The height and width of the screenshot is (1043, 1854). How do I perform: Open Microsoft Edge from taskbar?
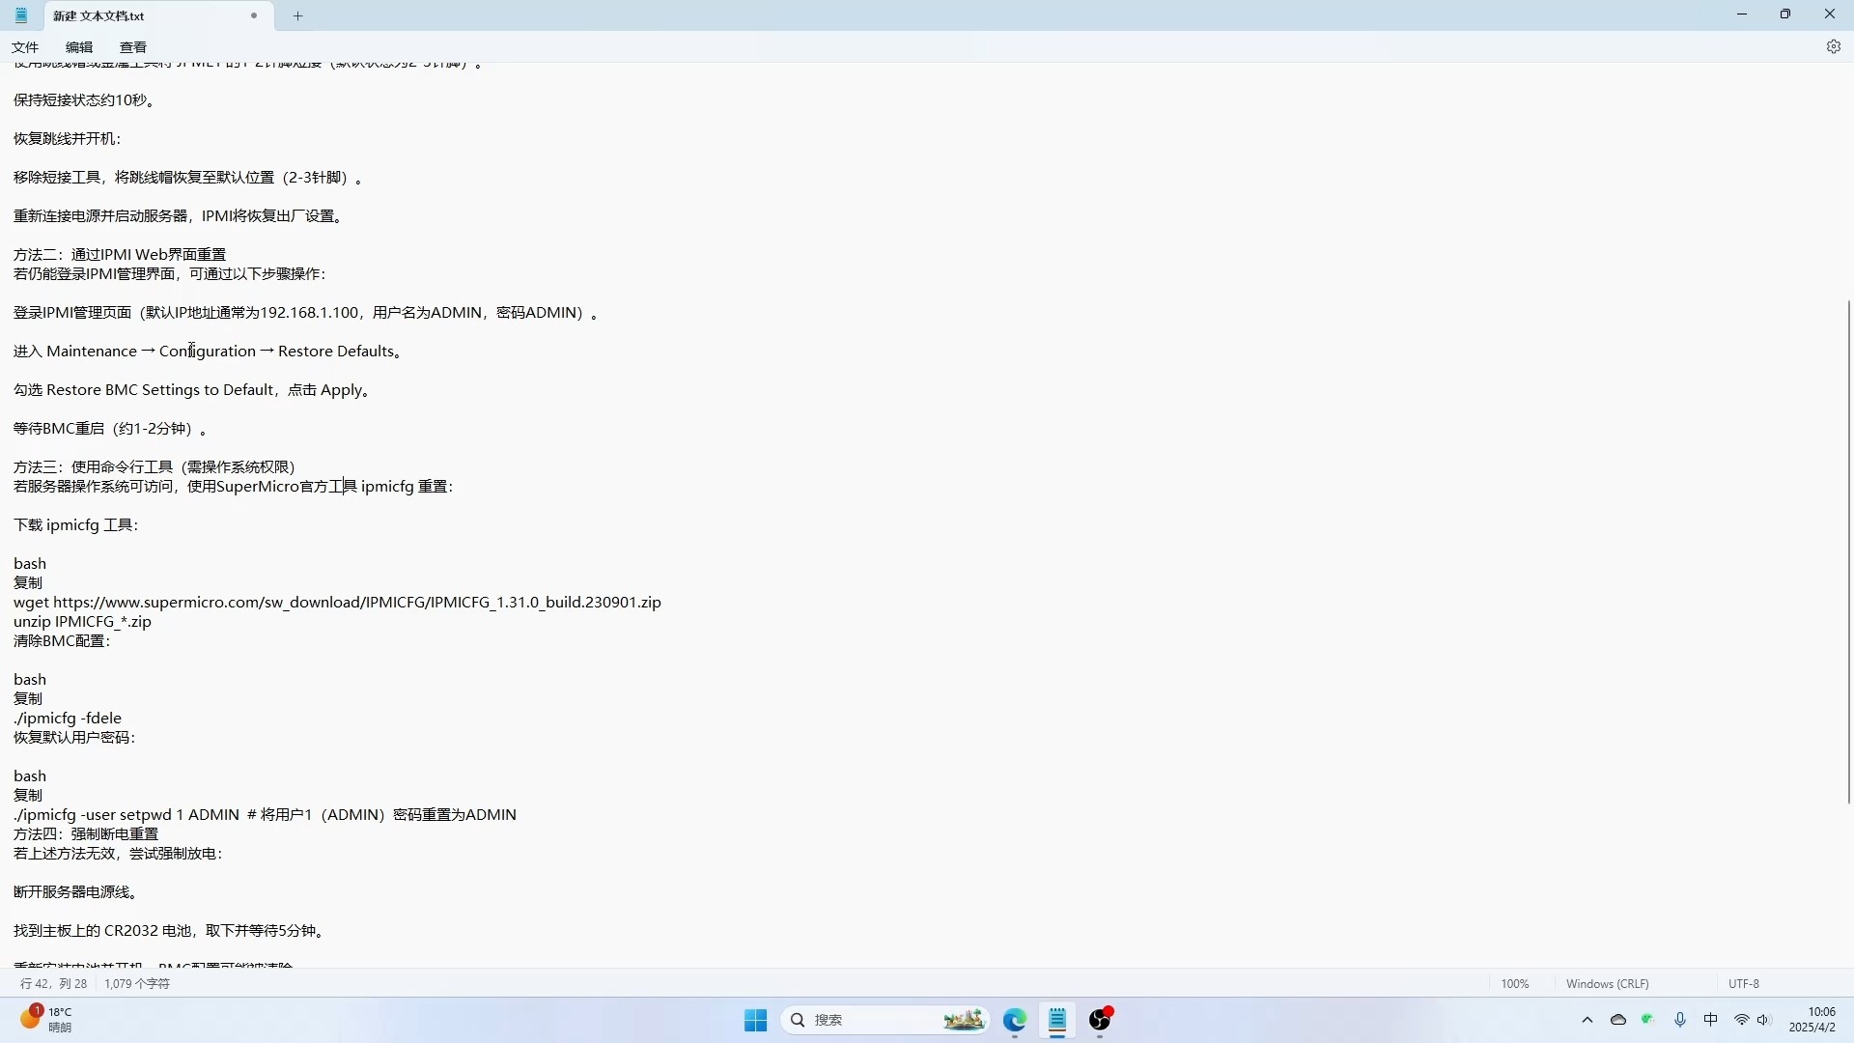click(1014, 1020)
